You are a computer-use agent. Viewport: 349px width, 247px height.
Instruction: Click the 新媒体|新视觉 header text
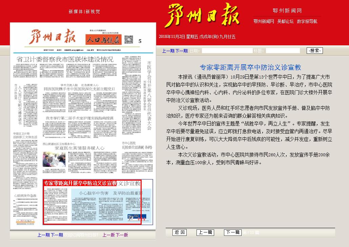[84, 12]
